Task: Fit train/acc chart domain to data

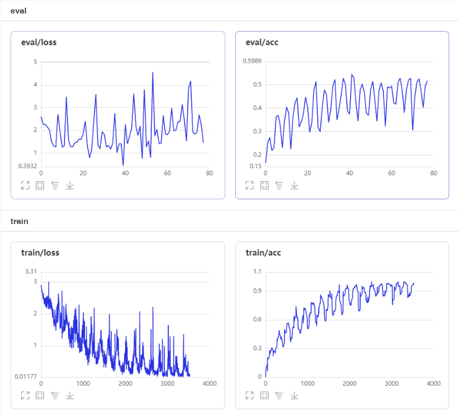Action: tap(264, 396)
